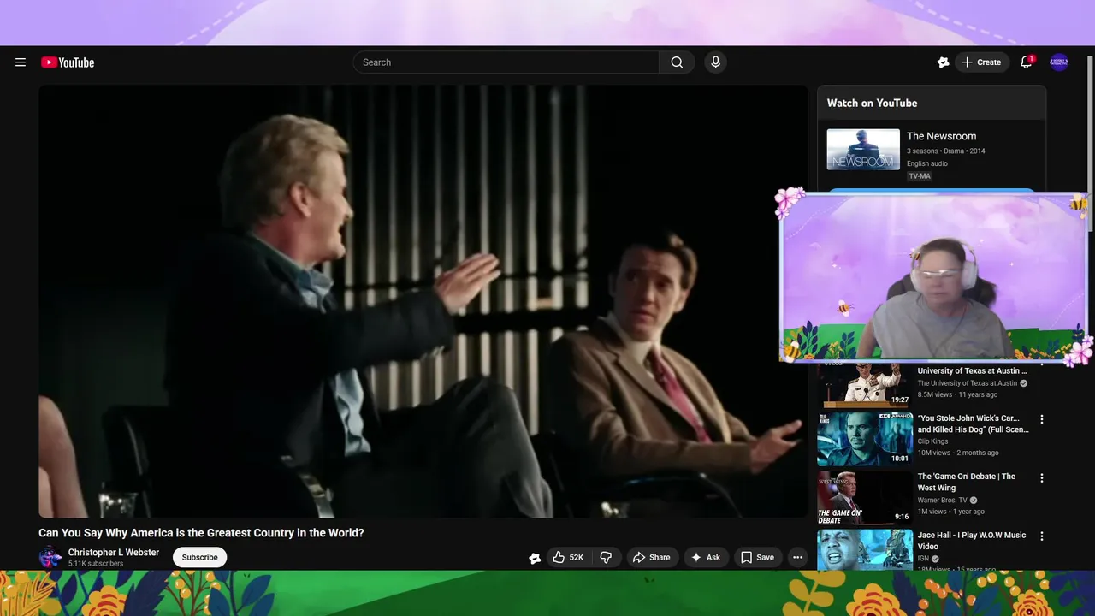Open "Jace Hall - I Play W.O.W" title
Viewport: 1095px width, 616px height.
[972, 541]
